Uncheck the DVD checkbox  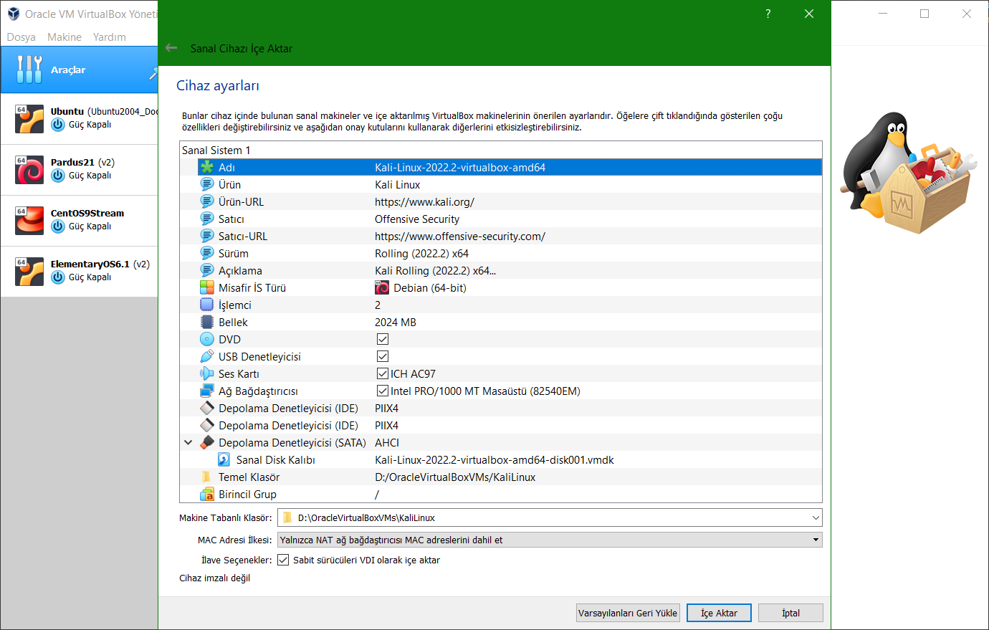[x=383, y=339]
